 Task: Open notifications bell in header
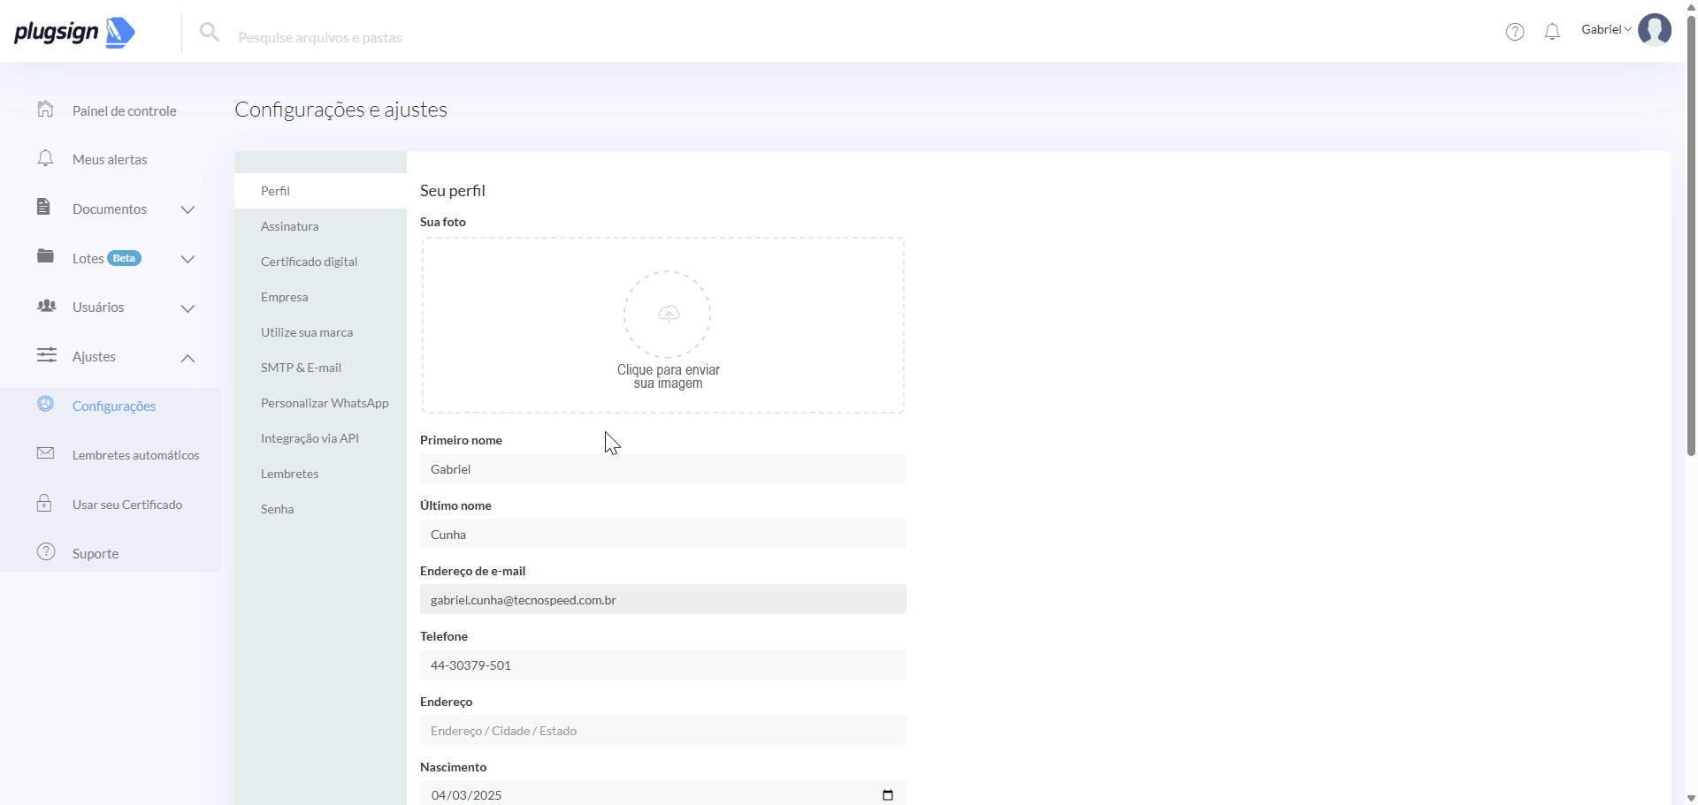[1552, 32]
